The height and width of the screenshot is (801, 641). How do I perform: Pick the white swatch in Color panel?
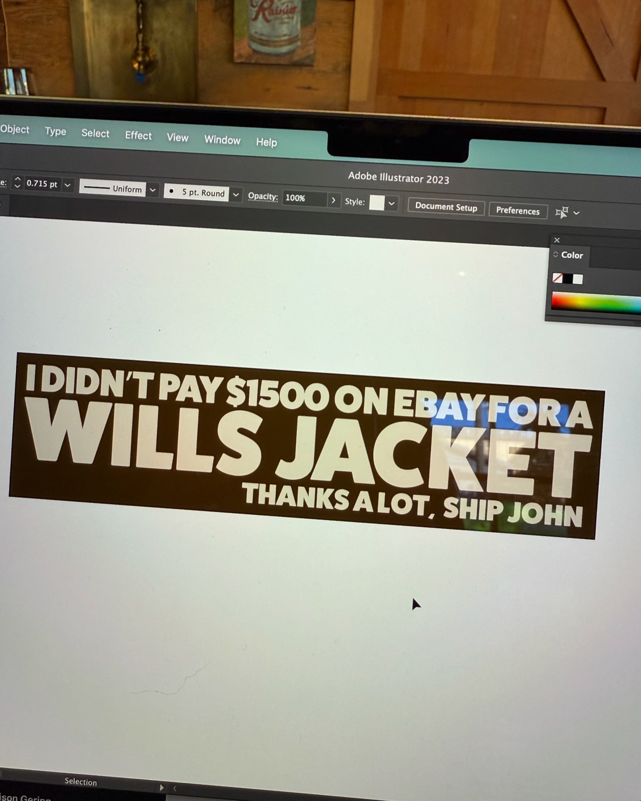click(578, 279)
